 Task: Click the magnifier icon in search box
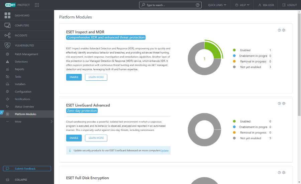pos(143,5)
